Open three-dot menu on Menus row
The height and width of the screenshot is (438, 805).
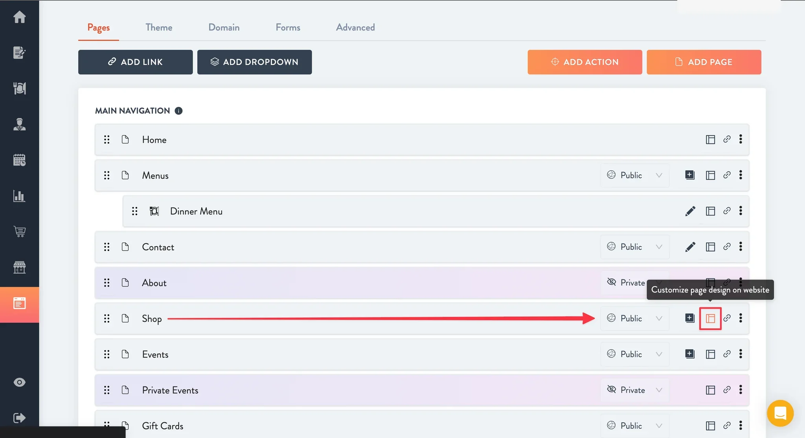click(741, 175)
